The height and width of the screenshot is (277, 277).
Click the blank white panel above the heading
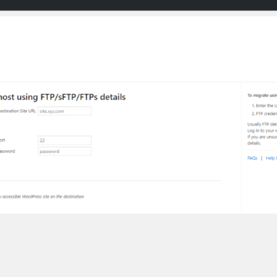tap(138, 49)
